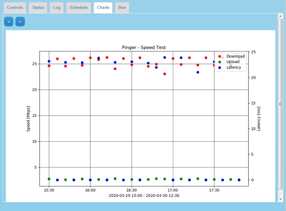Click the green Upload legend marker
286x211 pixels.
[x=220, y=62]
